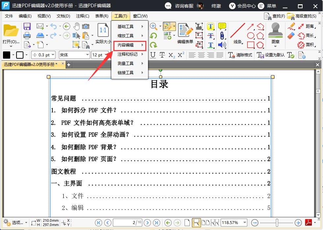Choose the red rectangle shape tool
Image resolution: width=323 pixels, height=230 pixels.
coord(251,44)
